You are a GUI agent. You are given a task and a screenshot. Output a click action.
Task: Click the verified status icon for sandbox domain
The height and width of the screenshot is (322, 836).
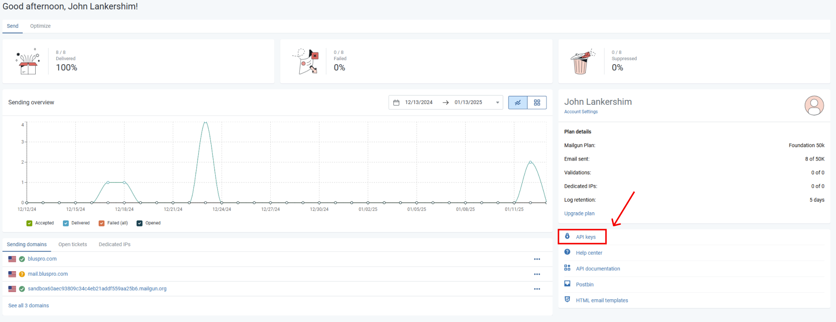(x=22, y=289)
